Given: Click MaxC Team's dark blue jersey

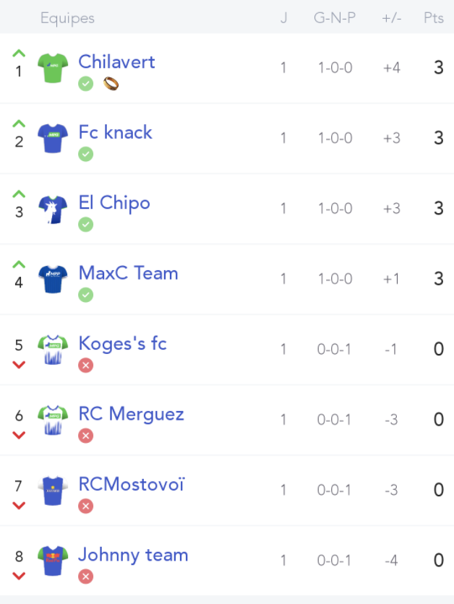Looking at the screenshot, I should pyautogui.click(x=53, y=279).
